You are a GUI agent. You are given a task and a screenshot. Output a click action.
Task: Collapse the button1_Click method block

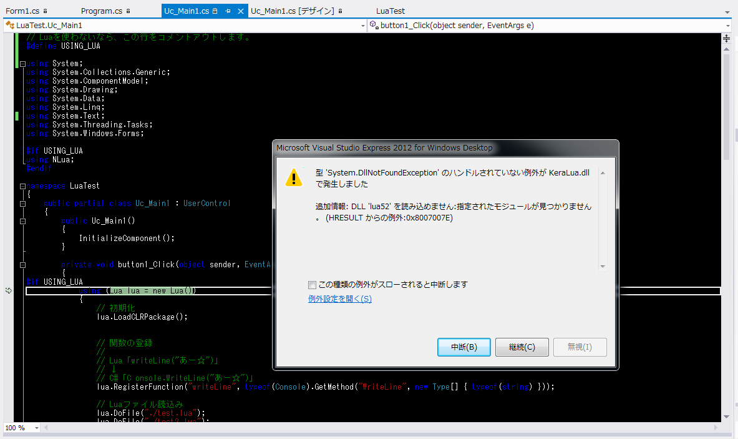pos(22,265)
